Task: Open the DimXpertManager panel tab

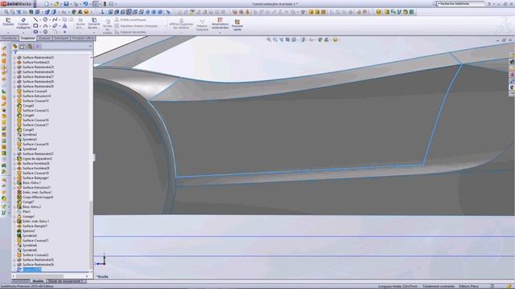Action: click(37, 47)
